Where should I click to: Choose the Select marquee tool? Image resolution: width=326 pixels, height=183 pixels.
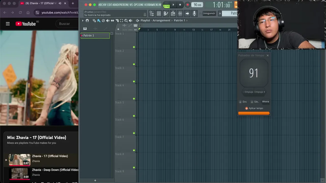coord(121,21)
